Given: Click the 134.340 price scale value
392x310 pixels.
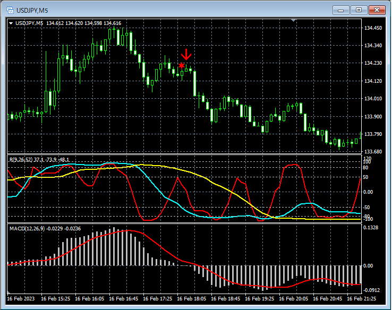Looking at the screenshot, I should pyautogui.click(x=373, y=46).
